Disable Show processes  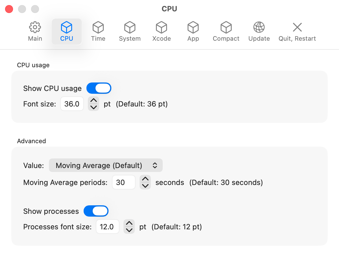[96, 211]
